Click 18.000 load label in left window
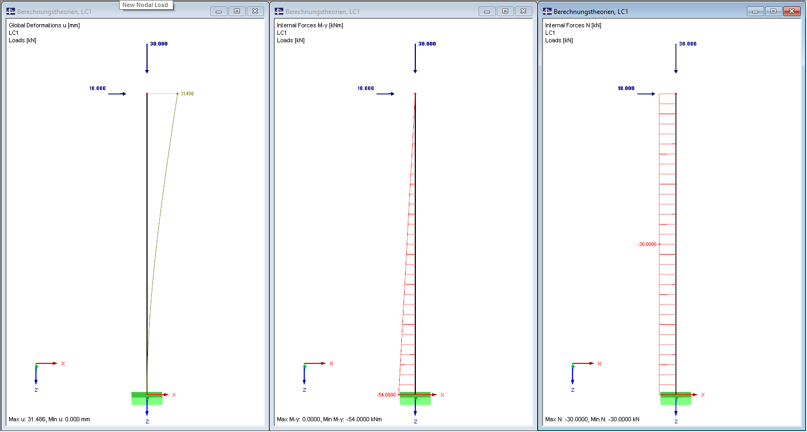This screenshot has width=807, height=432. coord(98,88)
